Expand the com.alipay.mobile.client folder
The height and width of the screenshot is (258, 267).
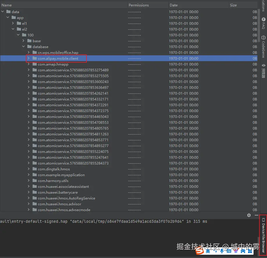pyautogui.click(x=29, y=58)
